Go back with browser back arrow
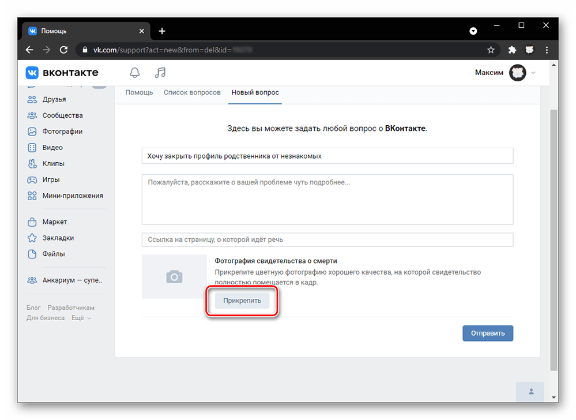 (29, 50)
